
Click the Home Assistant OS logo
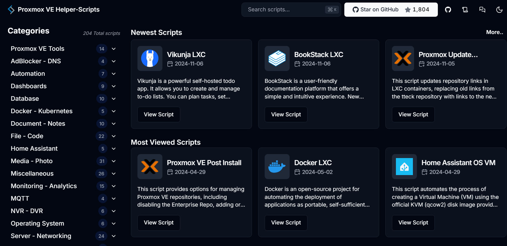click(404, 167)
